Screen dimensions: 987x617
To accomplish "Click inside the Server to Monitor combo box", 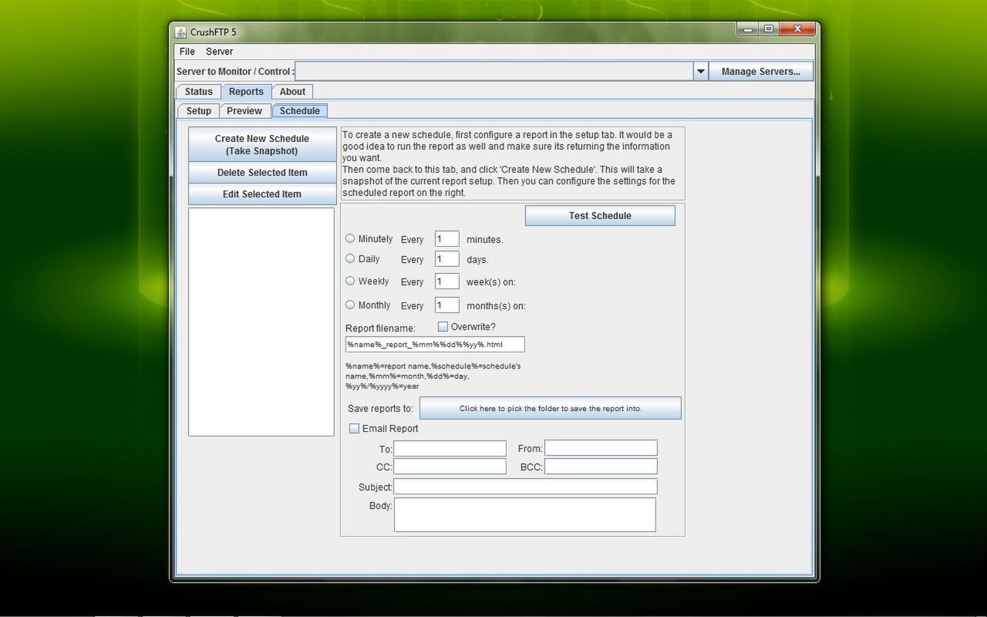I will tap(493, 71).
